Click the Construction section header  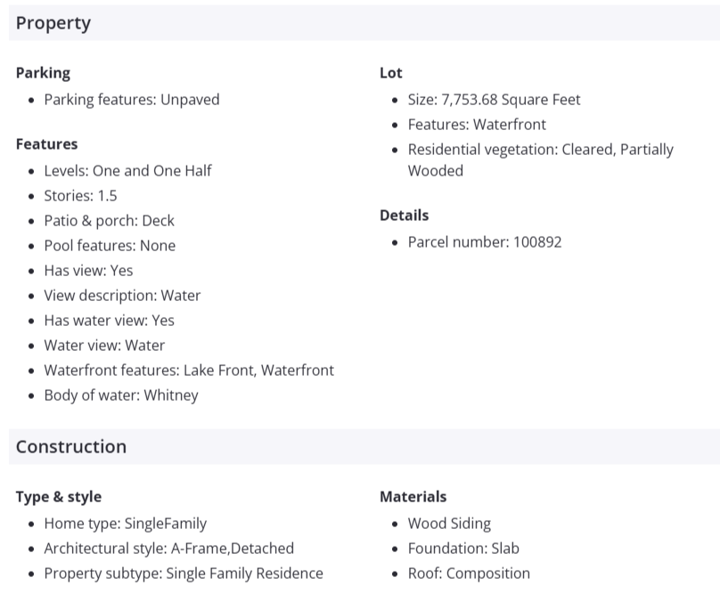click(x=71, y=447)
